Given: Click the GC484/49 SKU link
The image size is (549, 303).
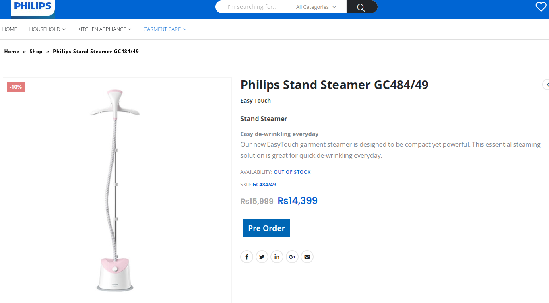Looking at the screenshot, I should coord(264,185).
